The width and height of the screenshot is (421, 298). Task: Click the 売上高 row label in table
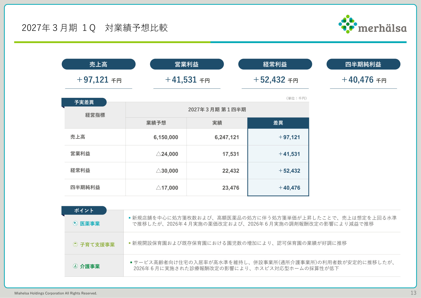78,137
